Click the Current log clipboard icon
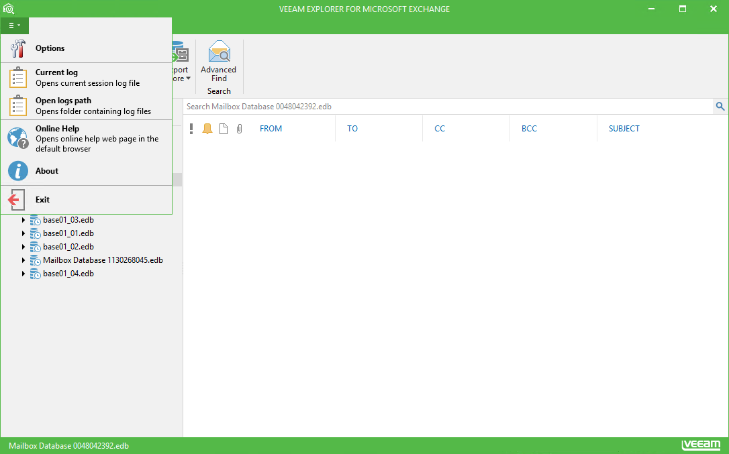 tap(17, 78)
